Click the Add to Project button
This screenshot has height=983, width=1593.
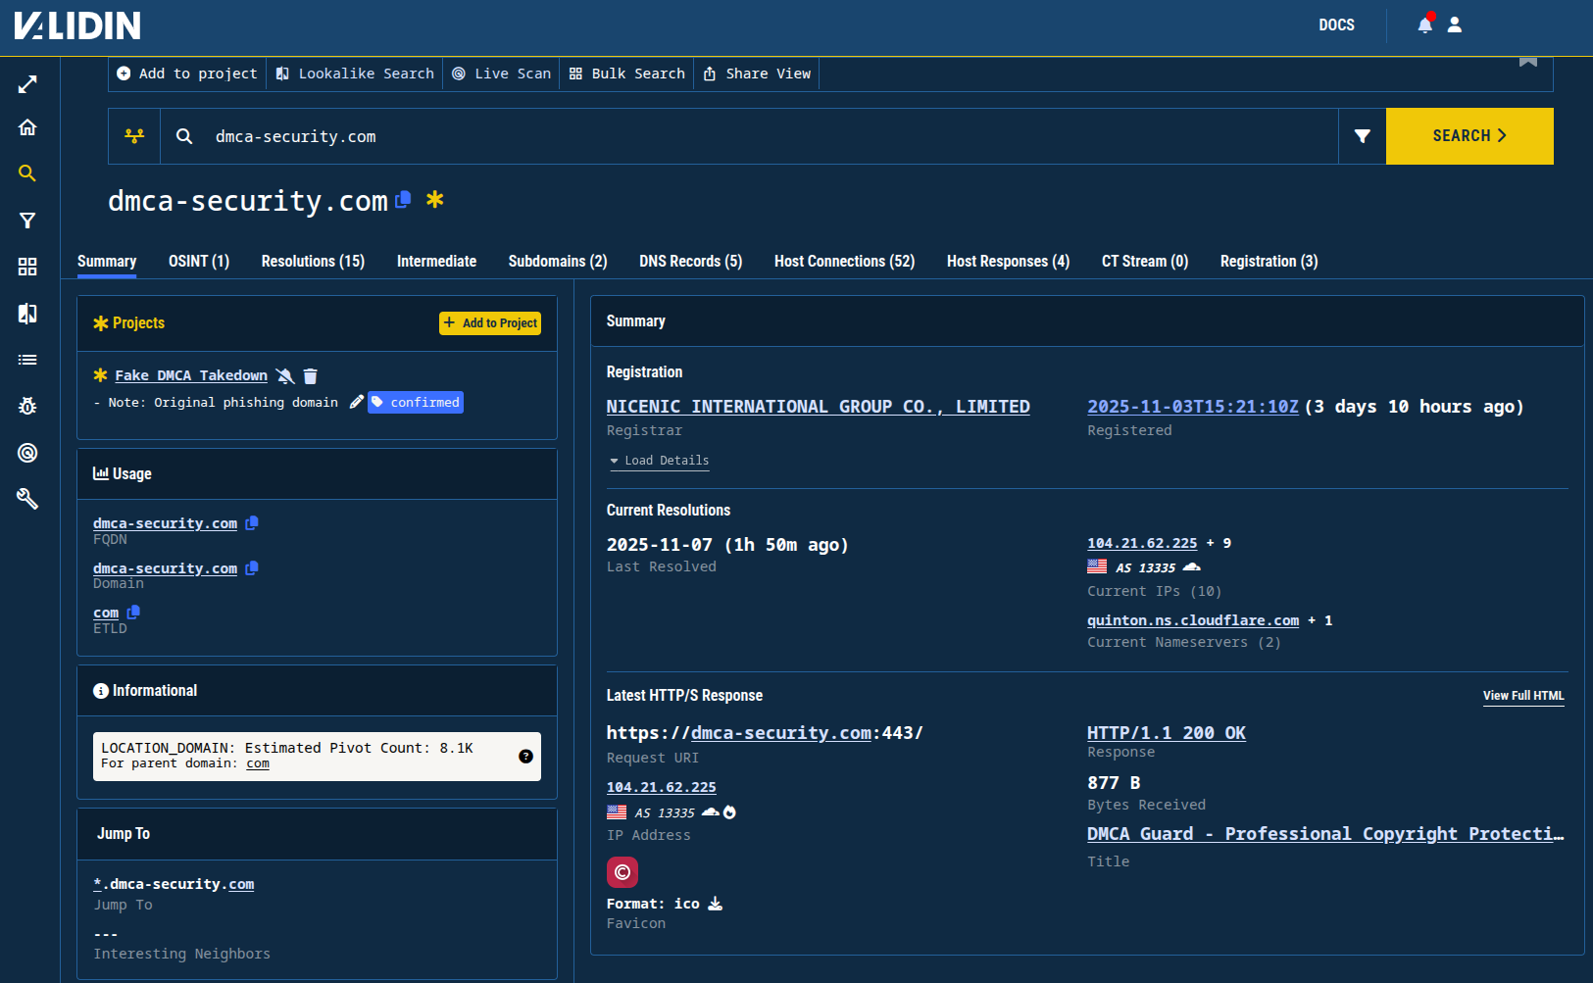(489, 322)
